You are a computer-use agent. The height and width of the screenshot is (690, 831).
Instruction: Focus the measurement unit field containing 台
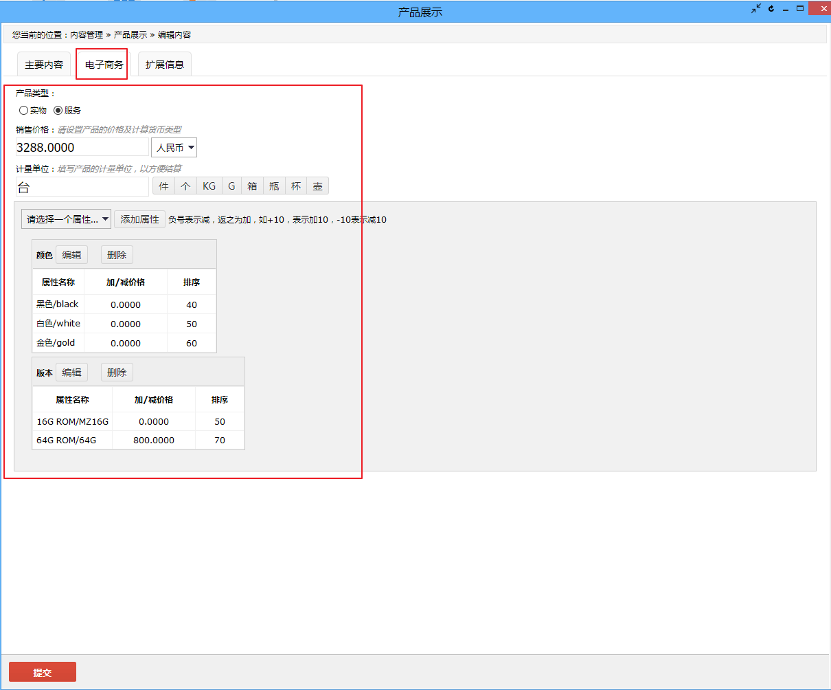tap(82, 187)
